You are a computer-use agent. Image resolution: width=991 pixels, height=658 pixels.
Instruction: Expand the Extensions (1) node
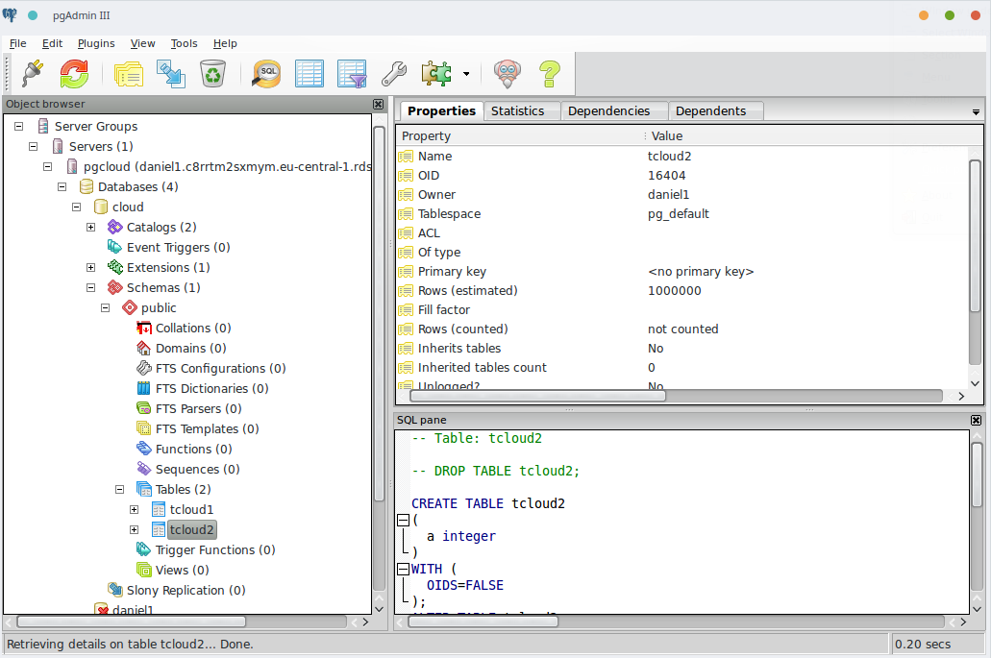pyautogui.click(x=91, y=268)
